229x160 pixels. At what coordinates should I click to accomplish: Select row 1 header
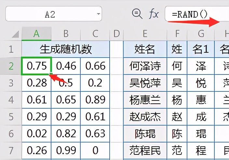[11, 49]
